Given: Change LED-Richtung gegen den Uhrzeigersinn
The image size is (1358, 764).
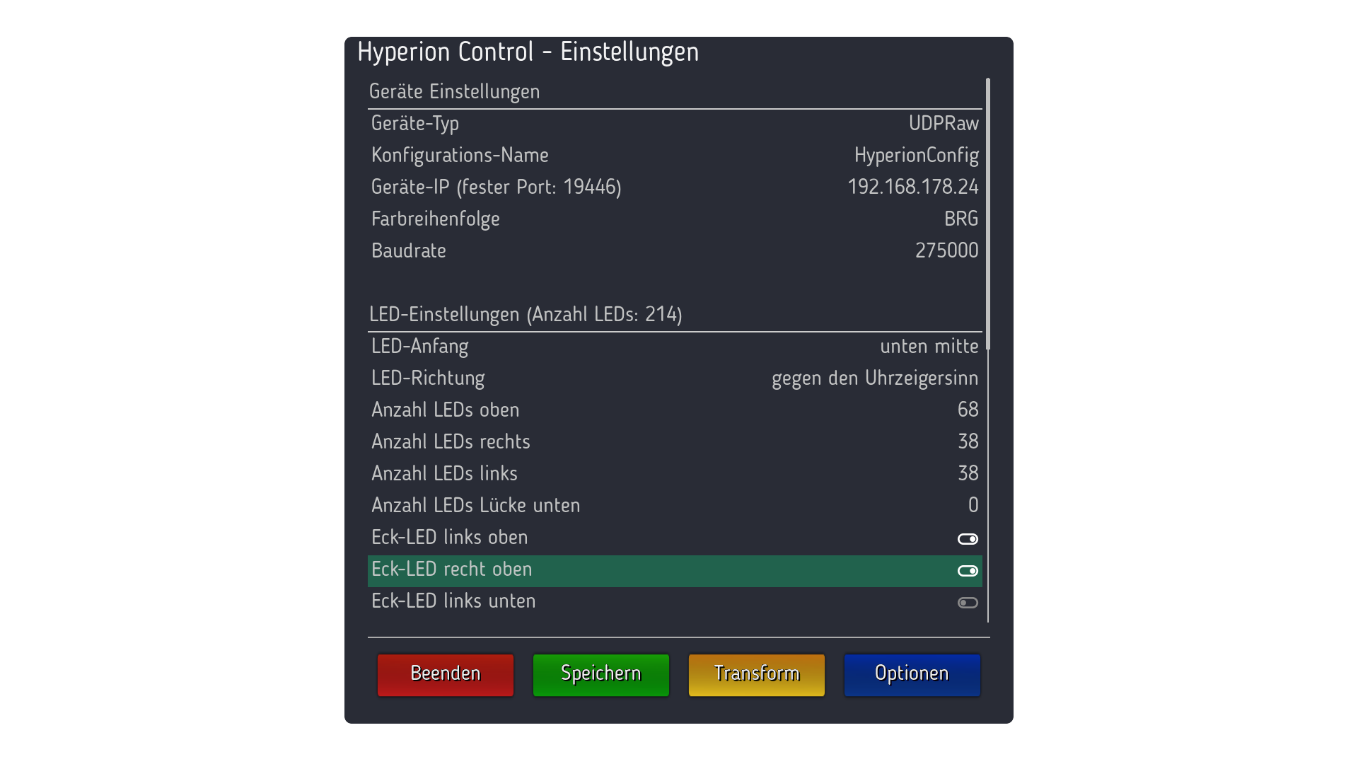Looking at the screenshot, I should pos(875,378).
